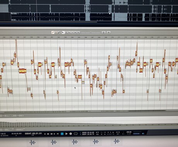Viewport: 178px width, 147px height.
Task: Click bar 170 on the Melodyne ruler
Action: click(112, 37)
